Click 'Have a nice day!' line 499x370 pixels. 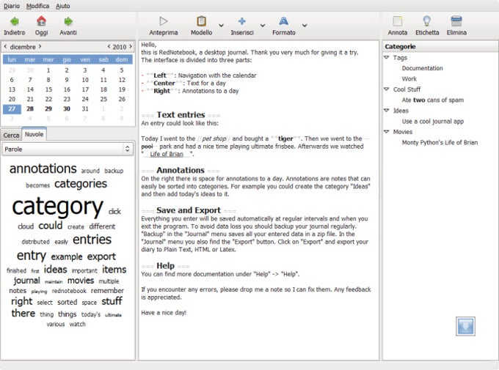[164, 313]
